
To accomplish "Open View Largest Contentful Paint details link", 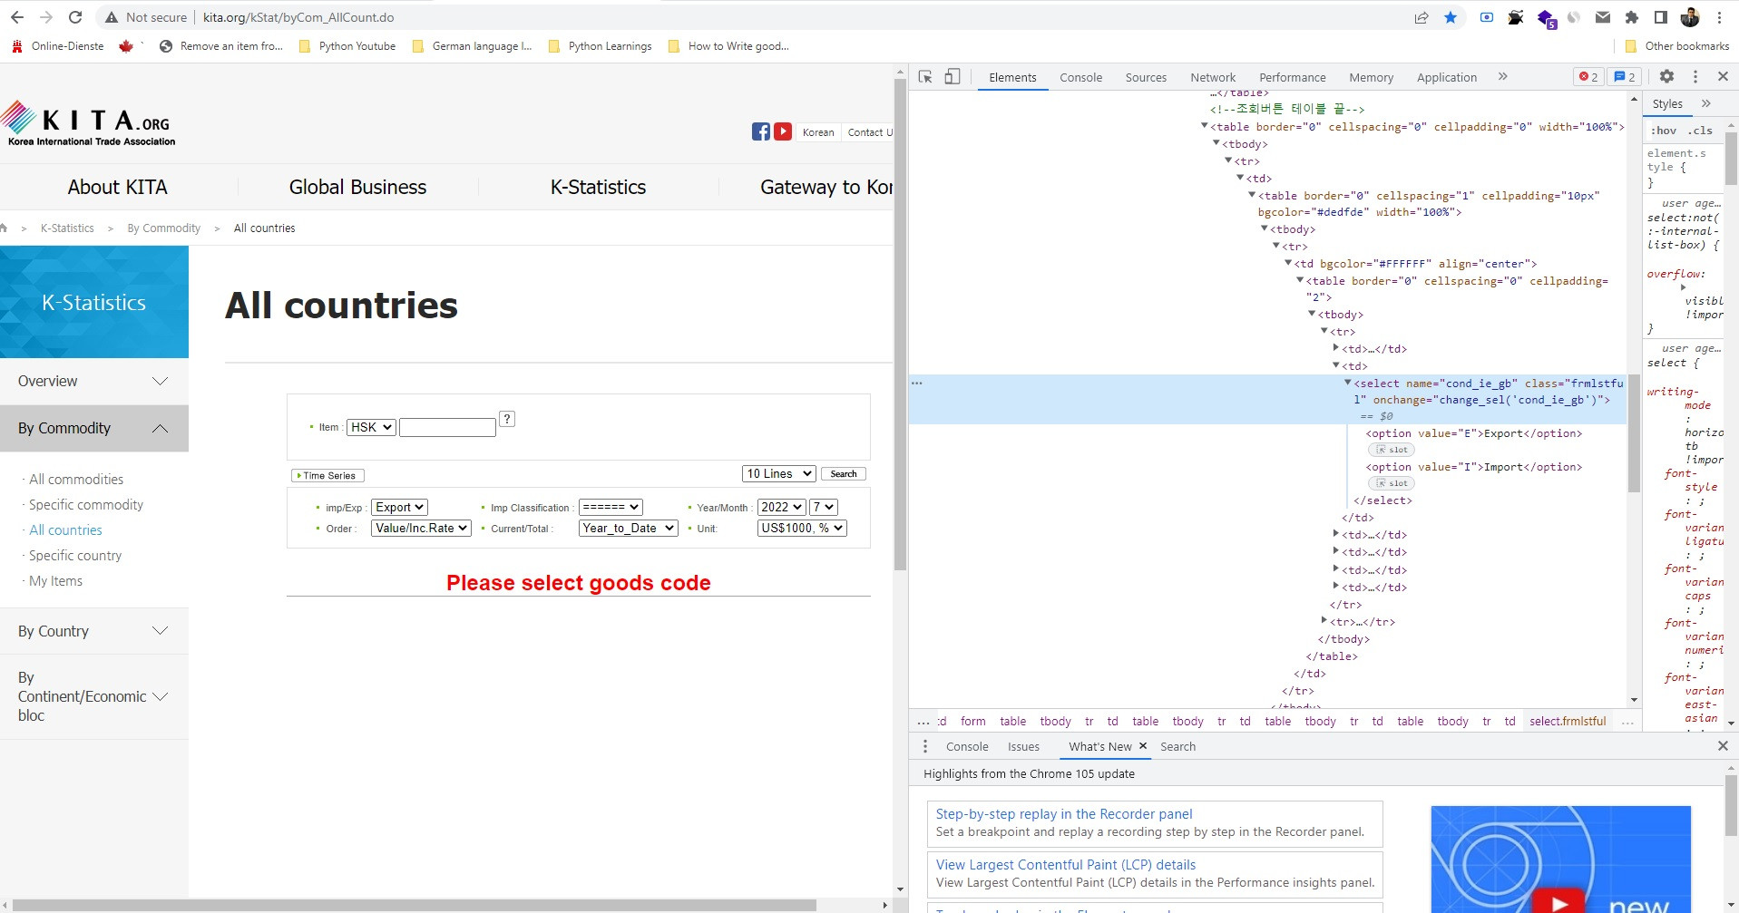I will [1066, 865].
